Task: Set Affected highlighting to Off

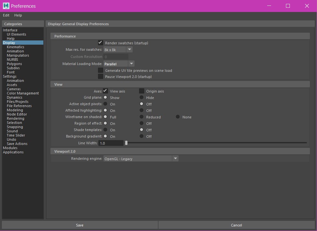Action: coord(142,110)
